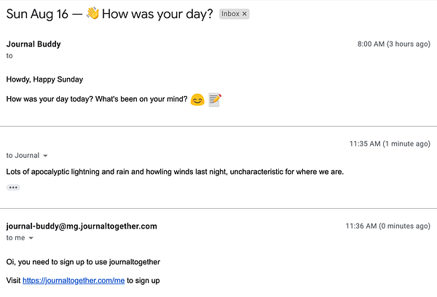Screen dimensions: 437x297
Task: Click the waving hand emoji in subject
Action: point(92,14)
